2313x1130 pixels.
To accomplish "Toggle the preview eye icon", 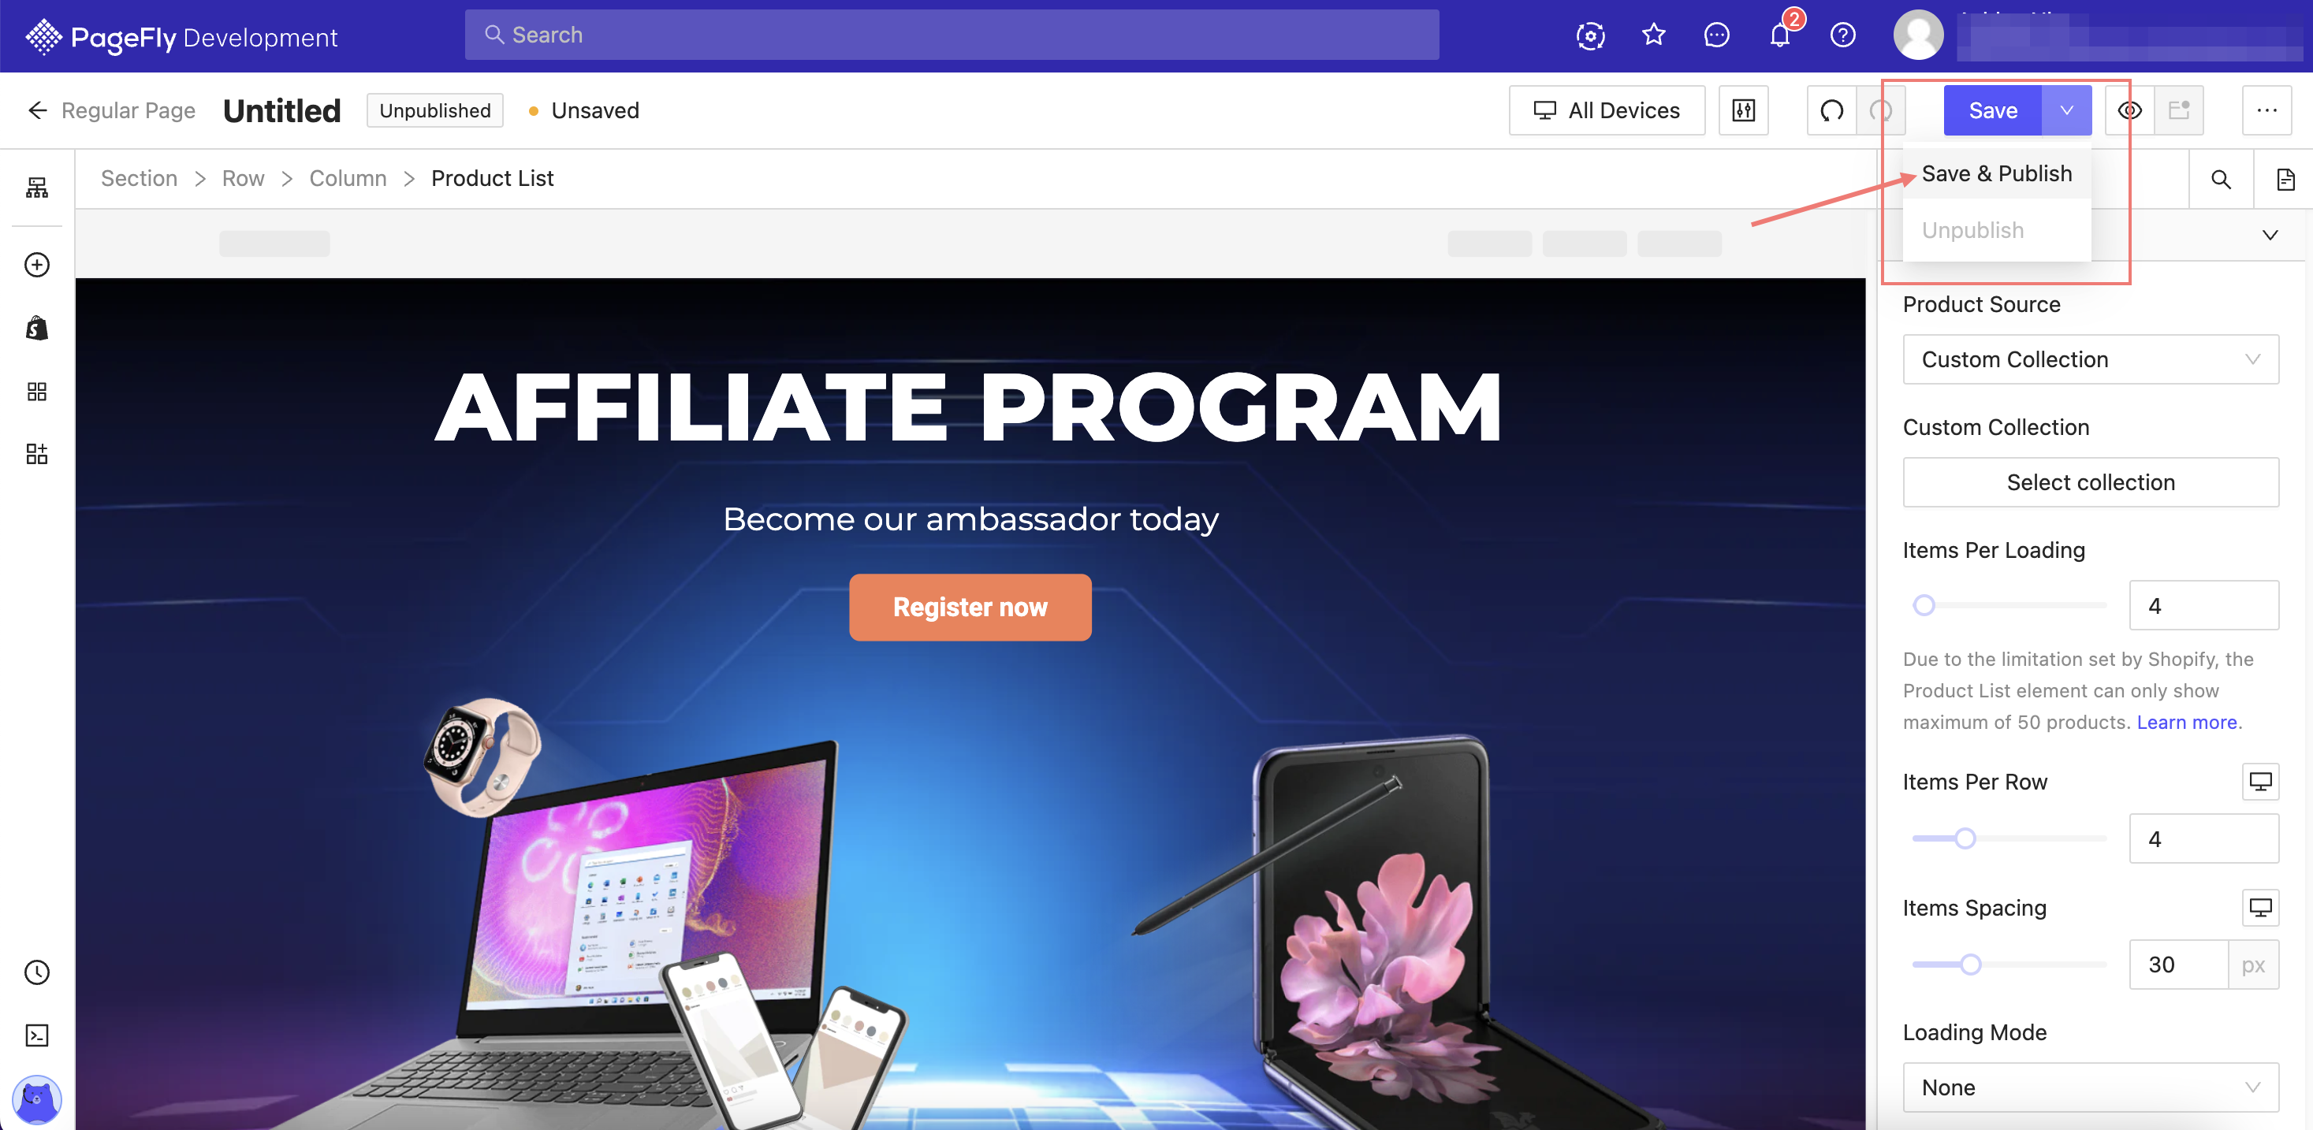I will pos(2130,110).
